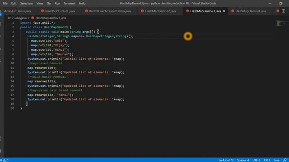Switch to the HashMapDemo22.java tab
The width and height of the screenshot is (289, 162).
pos(160,11)
